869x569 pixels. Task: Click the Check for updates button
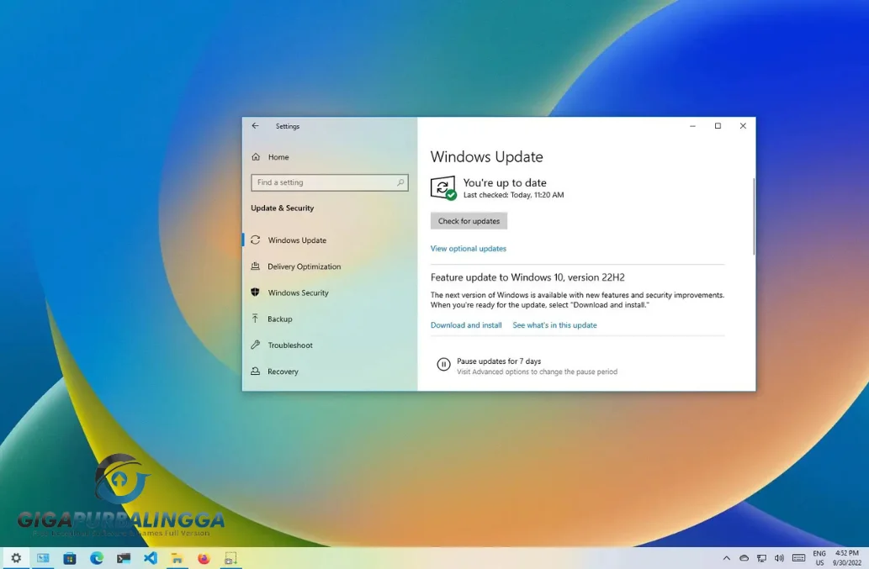point(469,220)
